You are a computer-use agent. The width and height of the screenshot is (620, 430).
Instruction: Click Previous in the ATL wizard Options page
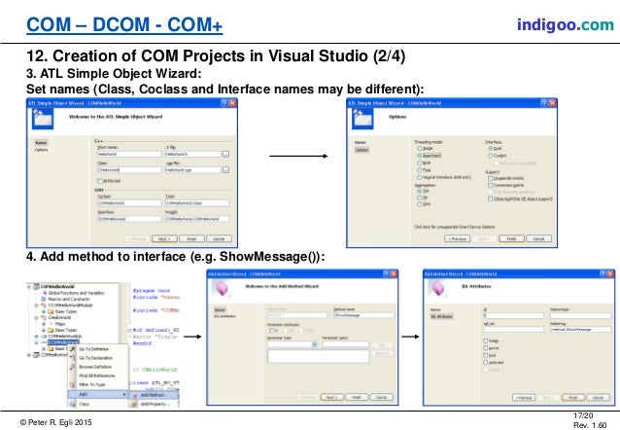click(x=457, y=238)
